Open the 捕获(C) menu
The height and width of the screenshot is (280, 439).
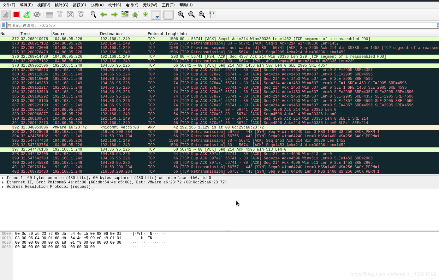pyautogui.click(x=79, y=5)
